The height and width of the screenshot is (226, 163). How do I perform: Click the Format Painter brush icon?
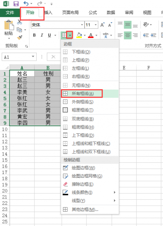(20, 37)
